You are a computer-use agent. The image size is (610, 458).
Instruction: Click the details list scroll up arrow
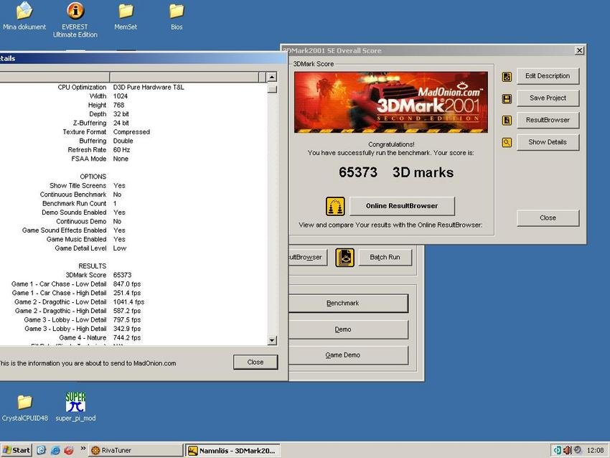coord(272,77)
